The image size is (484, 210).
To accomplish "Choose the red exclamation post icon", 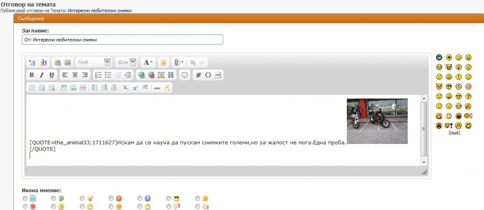I will (x=112, y=198).
